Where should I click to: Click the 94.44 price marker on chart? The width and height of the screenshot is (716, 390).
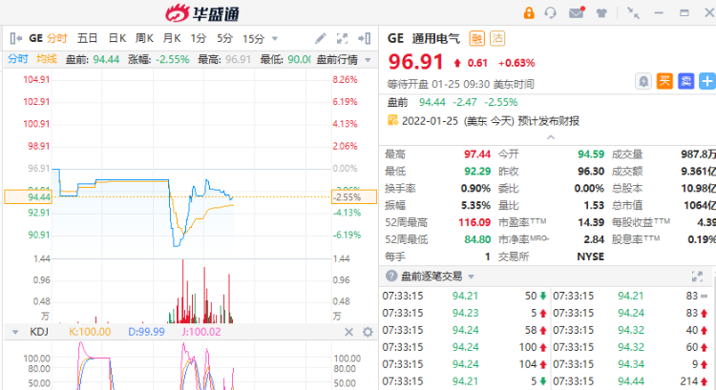tap(30, 197)
